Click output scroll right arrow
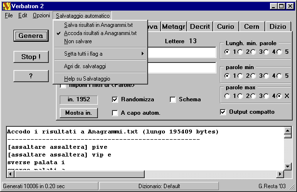The image size is (297, 192). point(280,174)
